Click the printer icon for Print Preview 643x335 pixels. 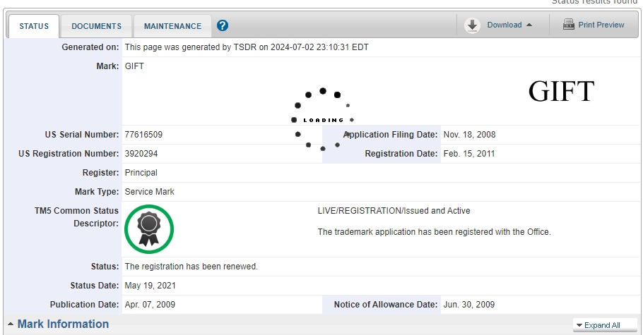pos(568,25)
